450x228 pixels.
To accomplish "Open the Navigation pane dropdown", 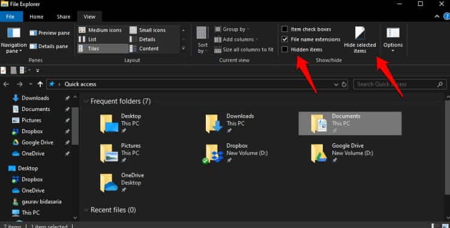I will pos(13,40).
